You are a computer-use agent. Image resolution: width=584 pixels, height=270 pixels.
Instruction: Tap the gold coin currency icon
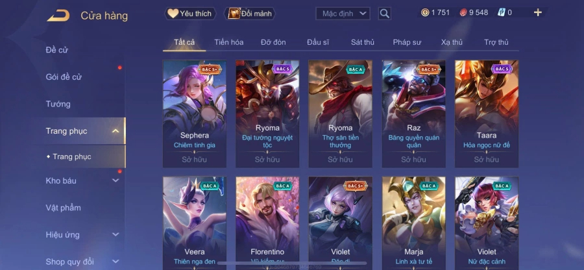425,13
